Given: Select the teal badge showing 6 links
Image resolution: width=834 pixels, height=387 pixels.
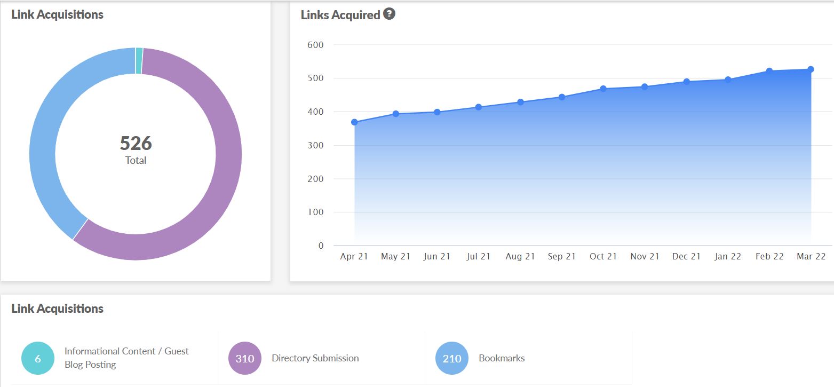Looking at the screenshot, I should pyautogui.click(x=38, y=358).
